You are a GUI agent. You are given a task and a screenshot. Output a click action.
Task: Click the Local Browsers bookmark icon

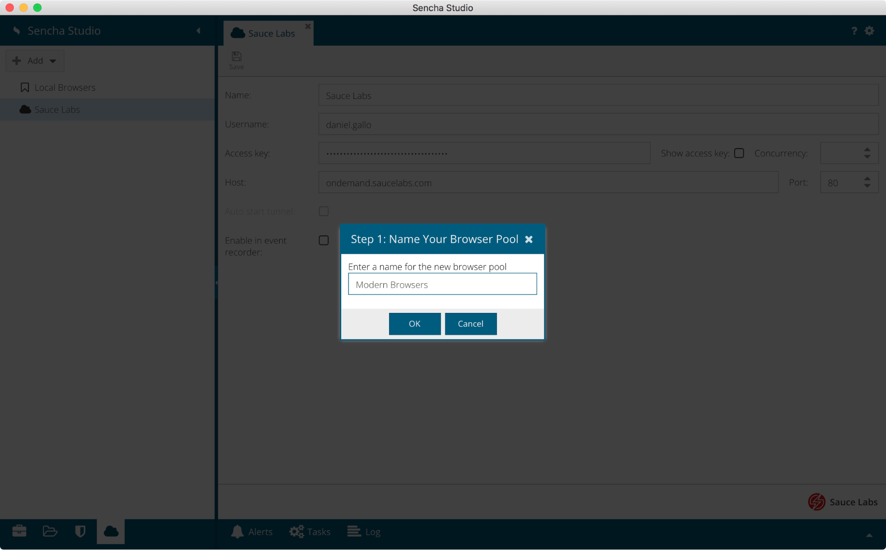pyautogui.click(x=25, y=87)
